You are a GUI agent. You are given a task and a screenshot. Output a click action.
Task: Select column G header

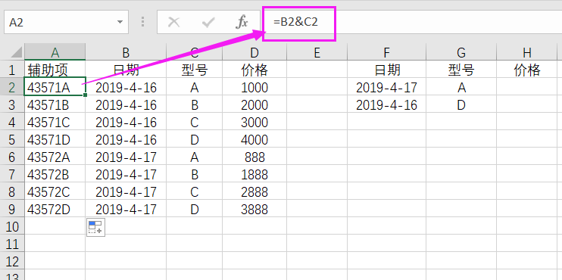[x=461, y=53]
